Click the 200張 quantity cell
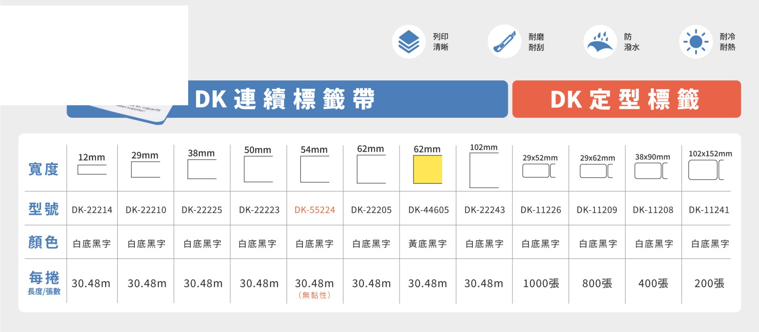The height and width of the screenshot is (332, 759). coord(710,283)
